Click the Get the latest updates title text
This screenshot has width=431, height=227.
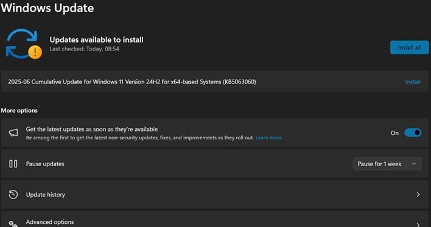point(92,129)
